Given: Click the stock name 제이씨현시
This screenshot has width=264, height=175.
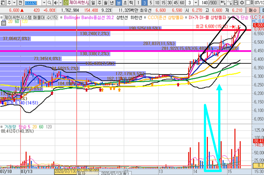Looking at the screenshot, I should tap(79, 3).
